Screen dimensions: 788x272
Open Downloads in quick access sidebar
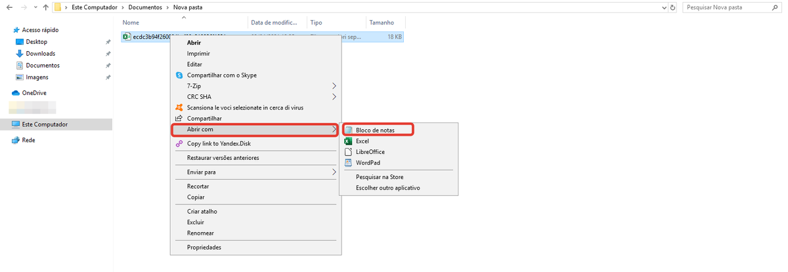point(40,54)
